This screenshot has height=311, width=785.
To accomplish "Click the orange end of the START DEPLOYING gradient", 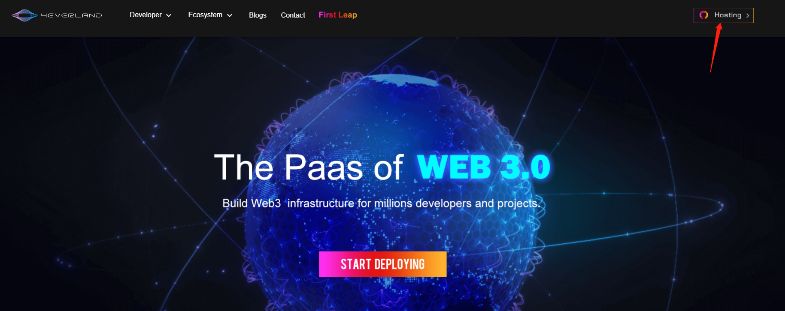I will coord(433,264).
